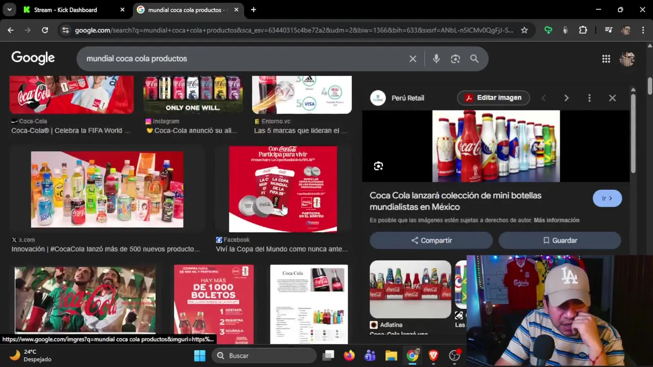Open the Instagram ONLY ONE WILL image
The image size is (653, 367).
[193, 95]
